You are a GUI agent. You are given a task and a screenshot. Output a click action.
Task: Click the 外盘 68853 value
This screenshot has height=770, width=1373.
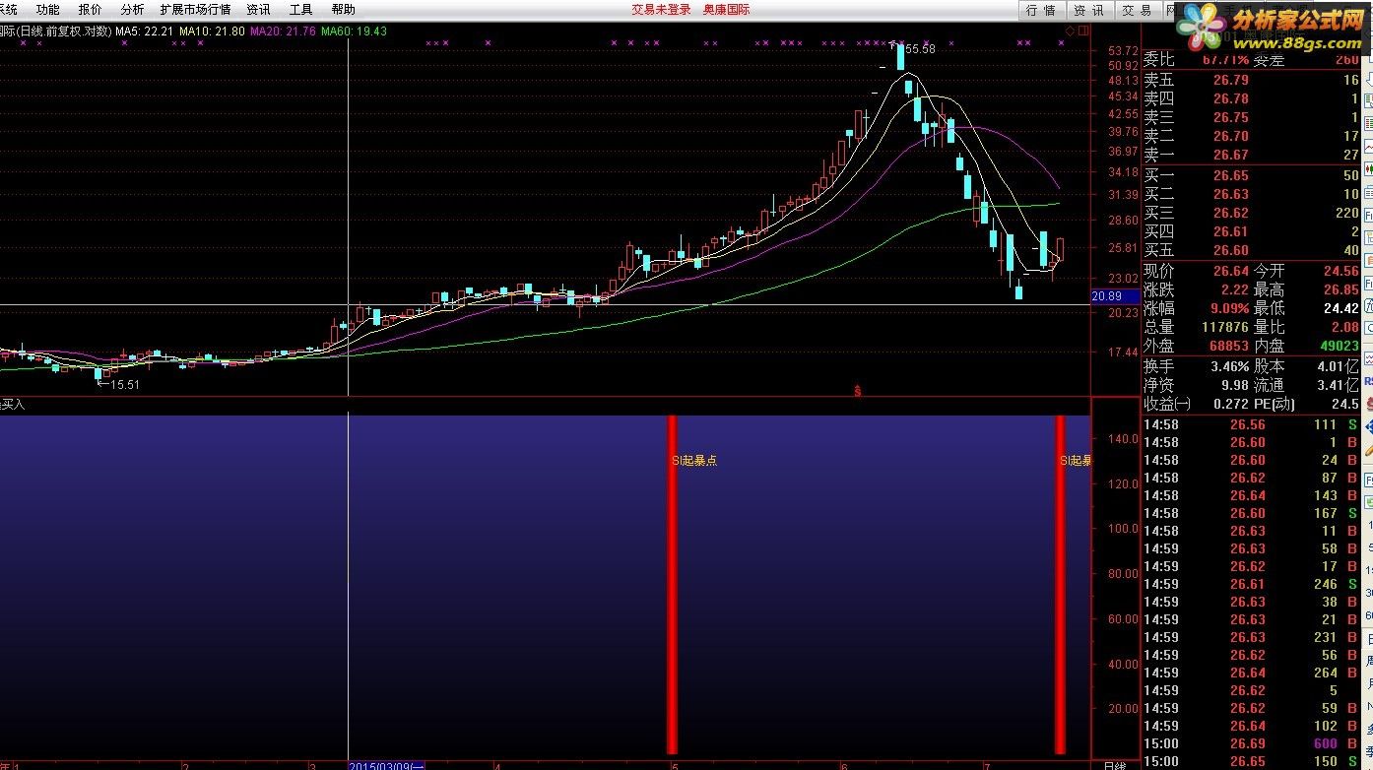tap(1228, 346)
